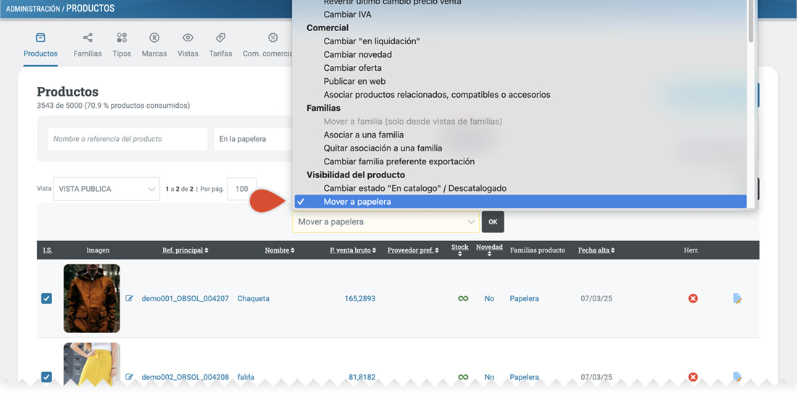
Task: Click edit pencil icon for demo001_OBSOL_004207
Action: 129,298
